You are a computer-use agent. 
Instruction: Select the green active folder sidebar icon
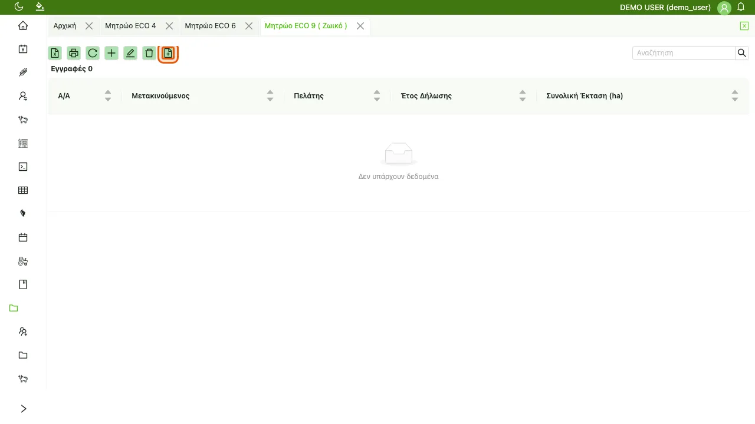pyautogui.click(x=14, y=308)
